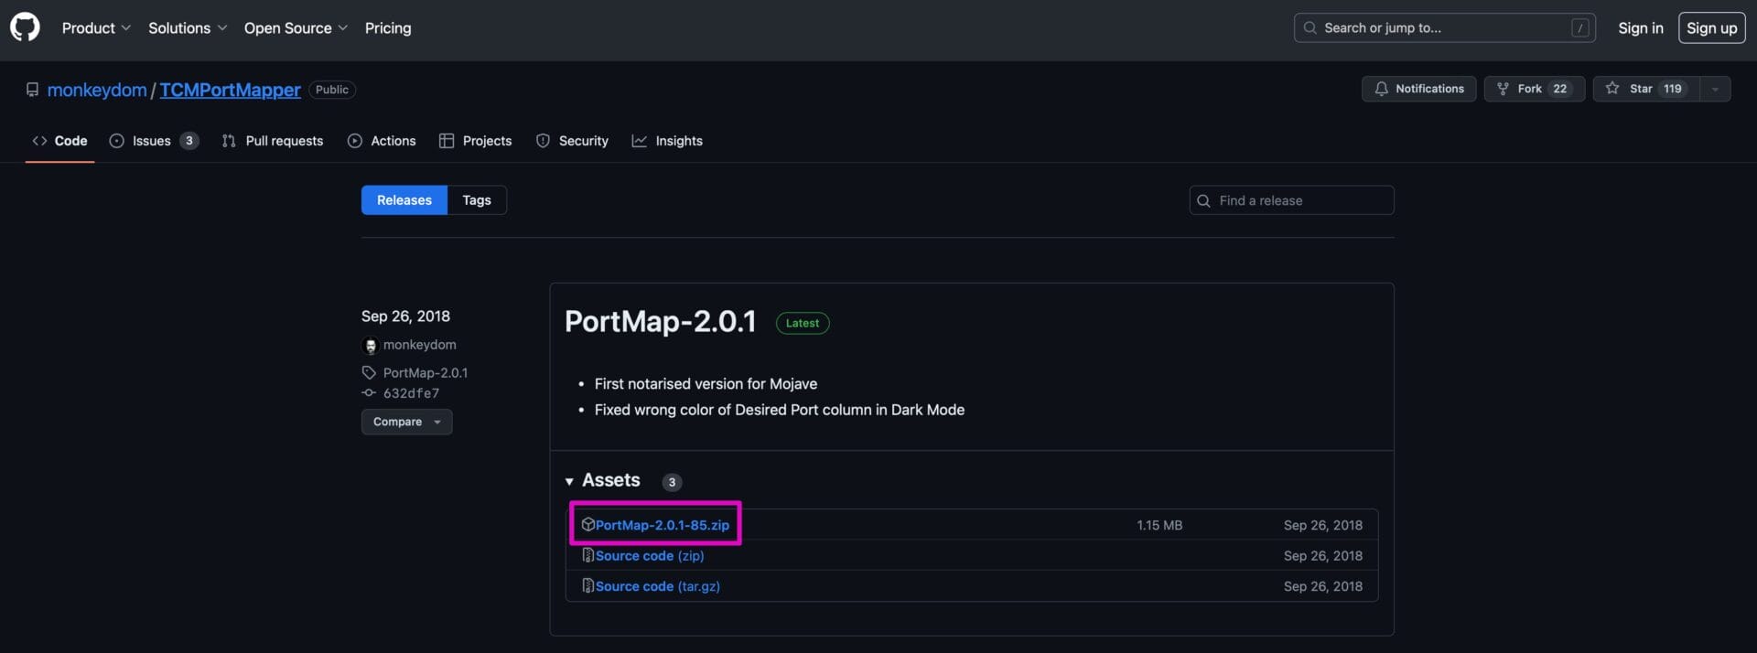
Task: Open the star list dropdown arrow
Action: [1715, 89]
